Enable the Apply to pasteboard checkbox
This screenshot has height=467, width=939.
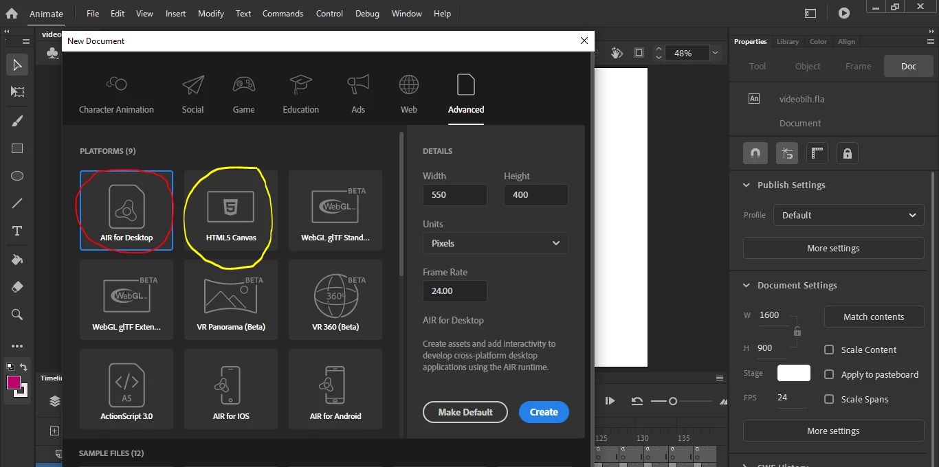tap(829, 374)
